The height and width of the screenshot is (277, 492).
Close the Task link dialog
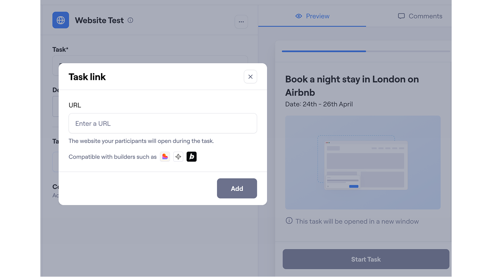(250, 77)
